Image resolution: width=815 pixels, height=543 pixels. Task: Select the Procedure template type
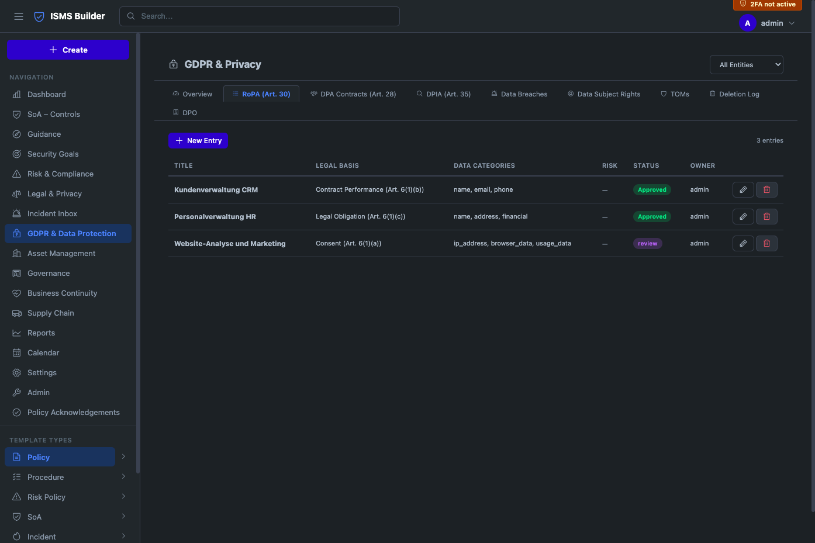pyautogui.click(x=60, y=477)
